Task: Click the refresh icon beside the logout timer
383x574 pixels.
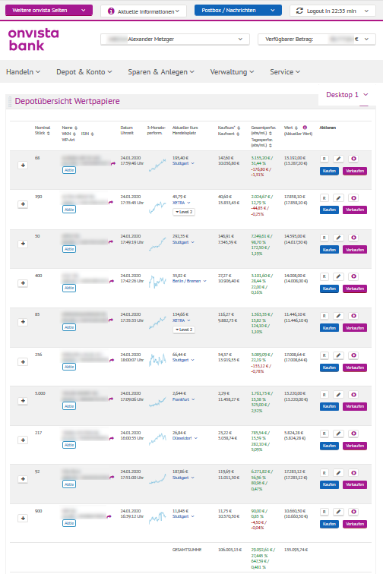Action: click(x=299, y=11)
